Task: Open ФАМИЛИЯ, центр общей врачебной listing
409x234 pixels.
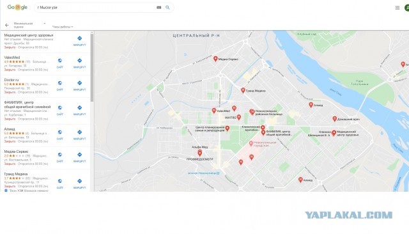Action: 27,105
